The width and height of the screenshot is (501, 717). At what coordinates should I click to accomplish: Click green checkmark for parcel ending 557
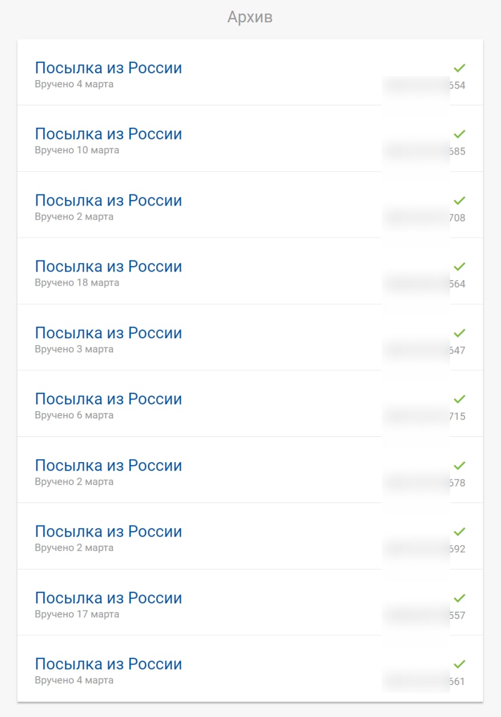tap(460, 598)
